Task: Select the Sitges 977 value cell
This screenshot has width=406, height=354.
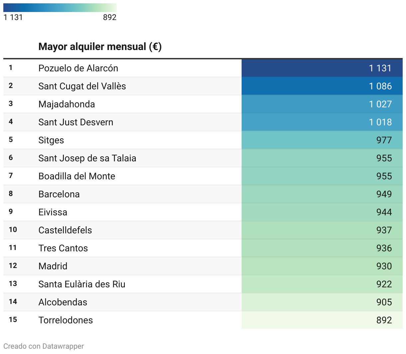Action: [322, 140]
